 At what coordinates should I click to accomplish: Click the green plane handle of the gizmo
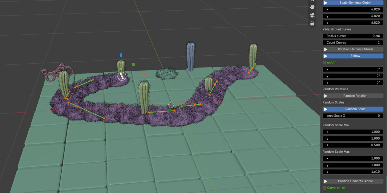click(x=133, y=65)
